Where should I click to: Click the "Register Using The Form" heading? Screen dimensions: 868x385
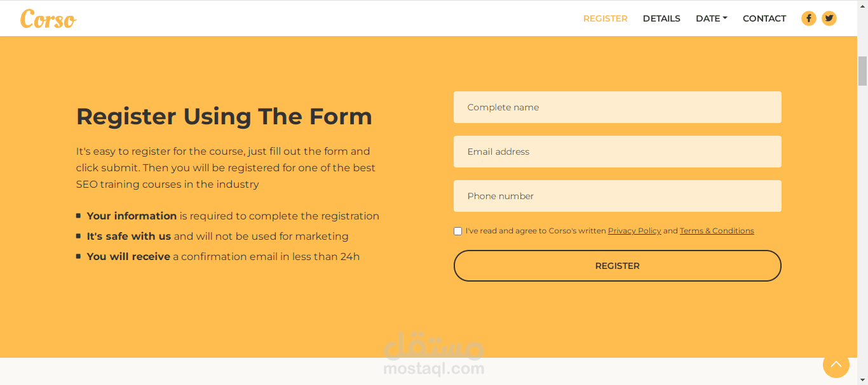coord(224,117)
